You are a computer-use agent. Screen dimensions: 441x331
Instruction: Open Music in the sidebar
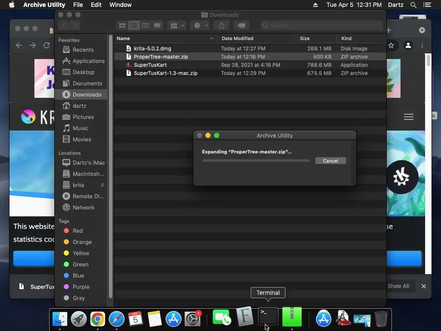(81, 128)
